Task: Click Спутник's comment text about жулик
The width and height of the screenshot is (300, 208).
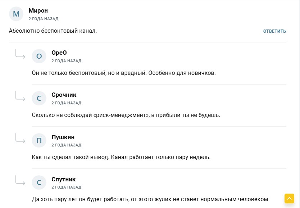Action: 150,199
